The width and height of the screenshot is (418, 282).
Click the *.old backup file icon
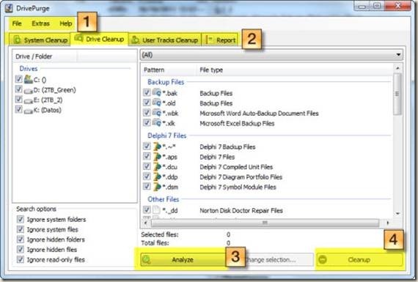157,103
